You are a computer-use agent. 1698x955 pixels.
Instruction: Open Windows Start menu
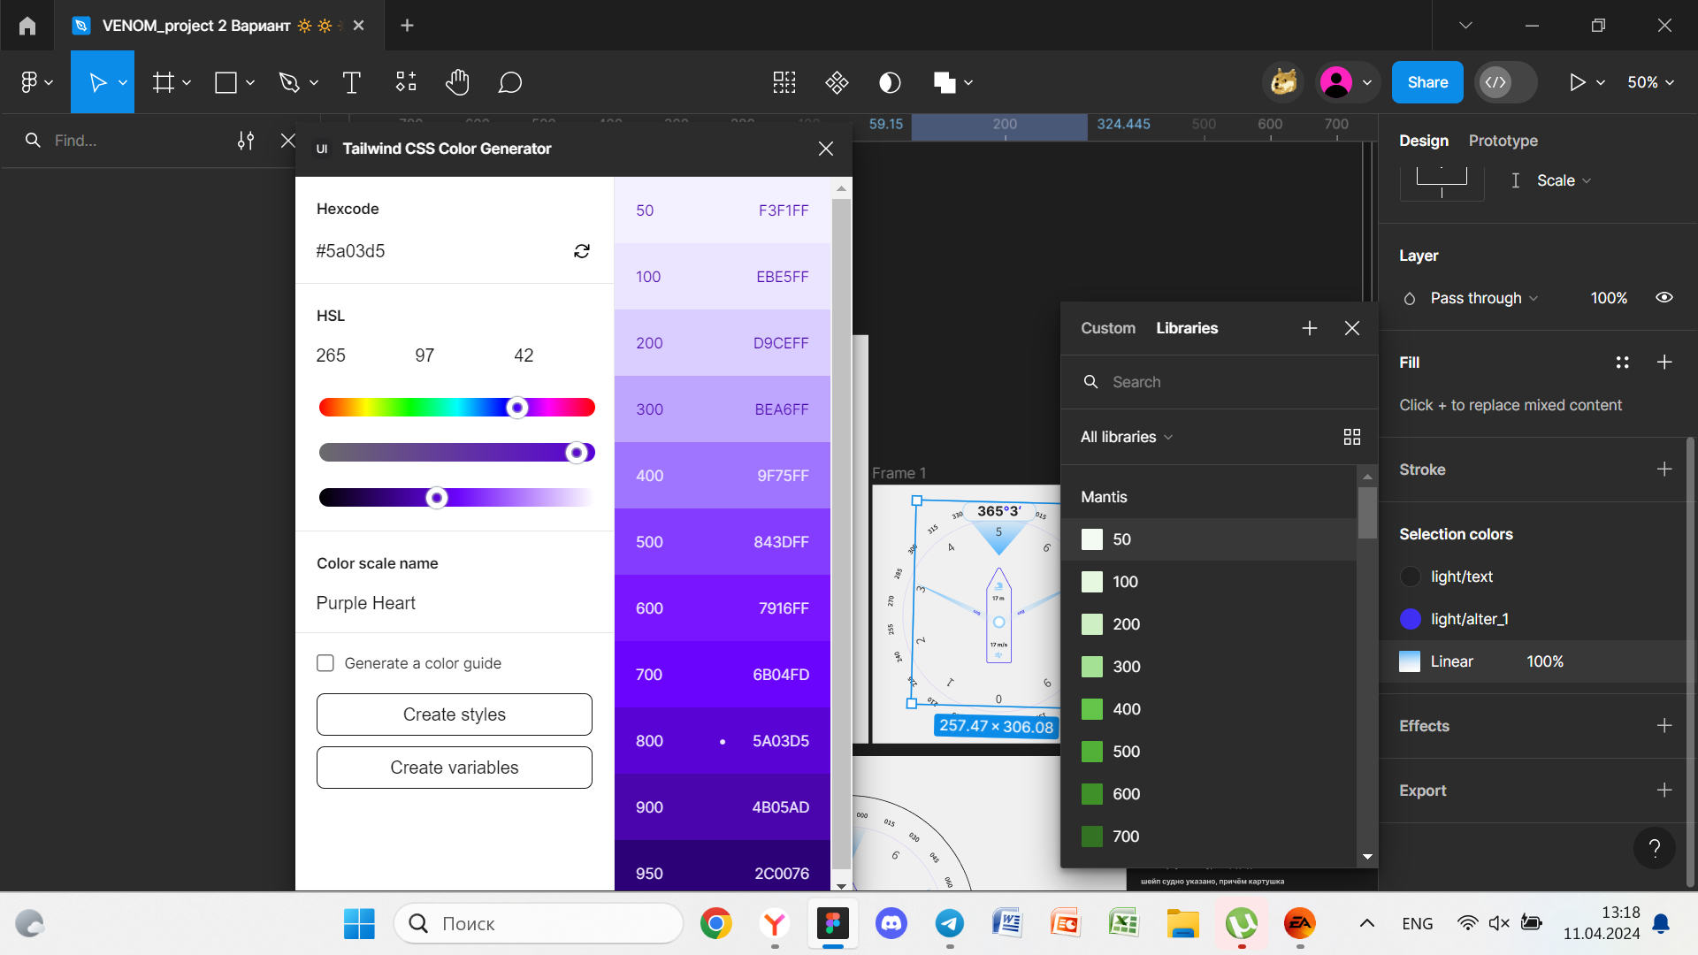coord(359,924)
